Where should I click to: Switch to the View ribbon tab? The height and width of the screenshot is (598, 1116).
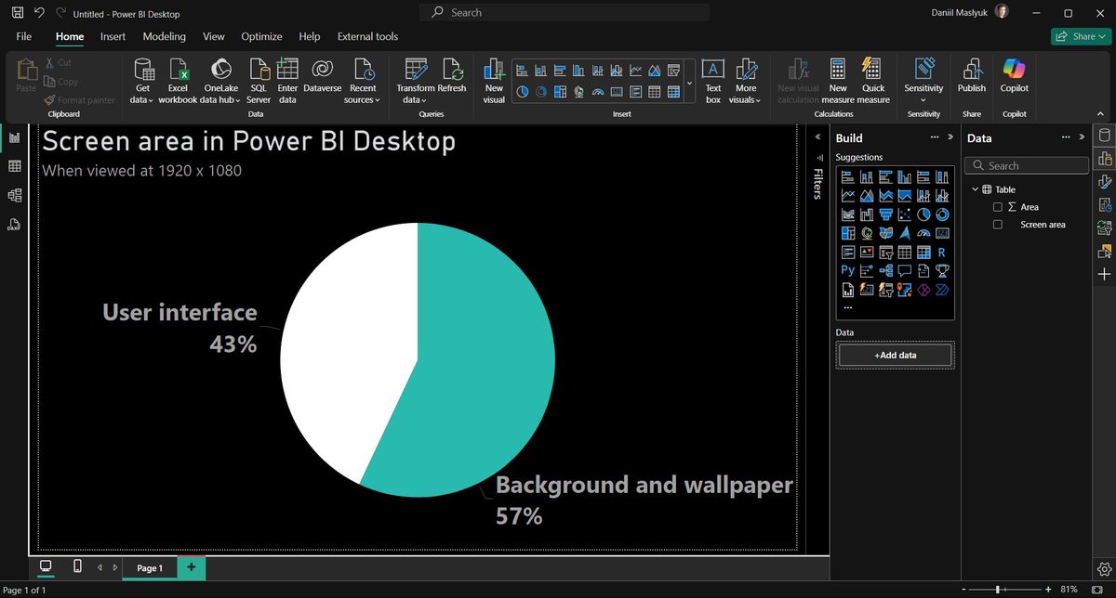pyautogui.click(x=214, y=36)
